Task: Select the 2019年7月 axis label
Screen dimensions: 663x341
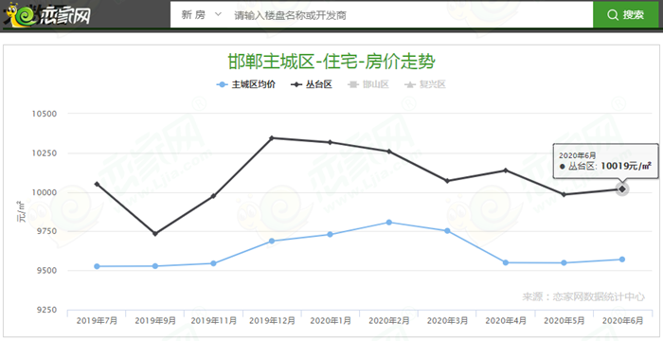Action: 97,321
